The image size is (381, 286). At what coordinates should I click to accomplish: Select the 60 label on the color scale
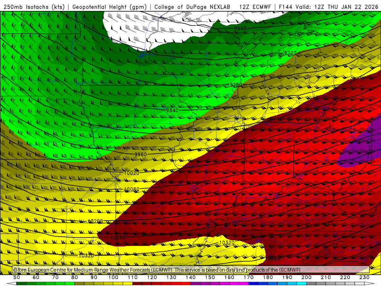point(36,277)
